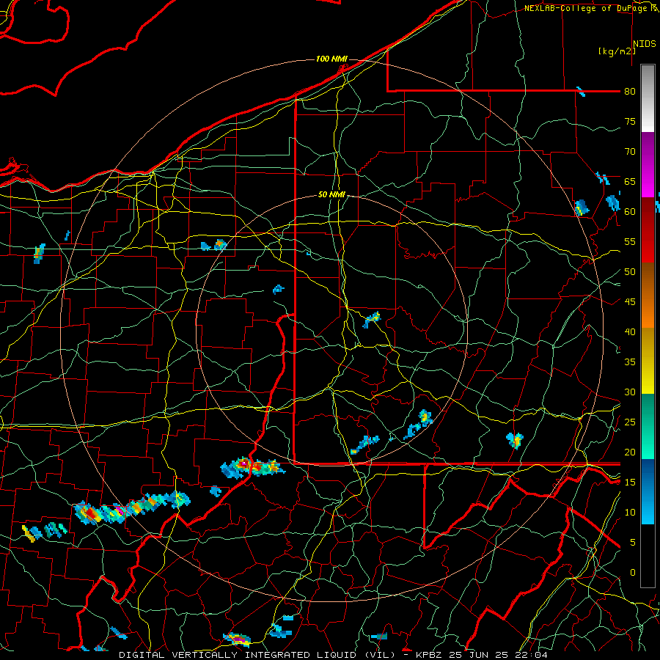Image resolution: width=660 pixels, height=660 pixels.
Task: Select the 10 value on the scale
Action: point(630,513)
